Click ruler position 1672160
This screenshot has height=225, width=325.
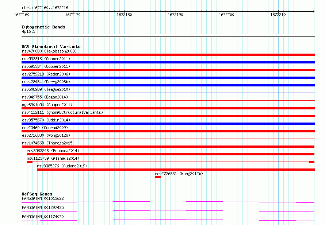(x=22, y=15)
